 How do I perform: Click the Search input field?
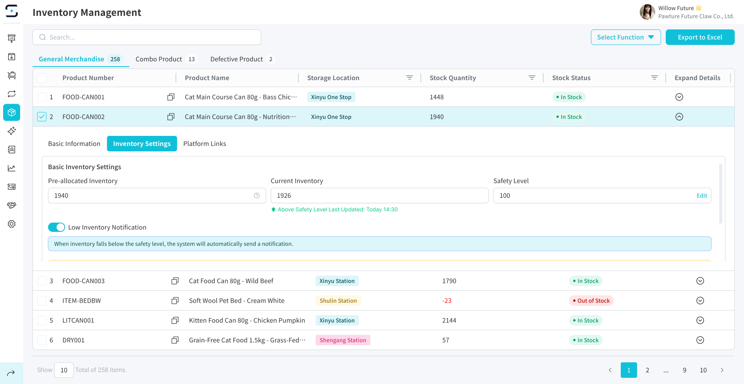[147, 37]
